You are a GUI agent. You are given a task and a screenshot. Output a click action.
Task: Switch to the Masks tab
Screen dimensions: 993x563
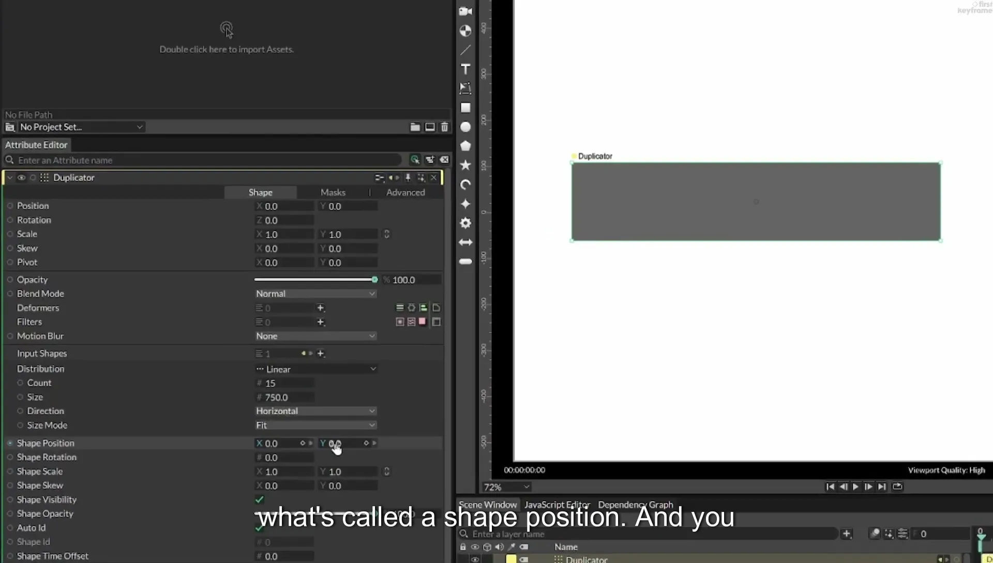pyautogui.click(x=333, y=192)
